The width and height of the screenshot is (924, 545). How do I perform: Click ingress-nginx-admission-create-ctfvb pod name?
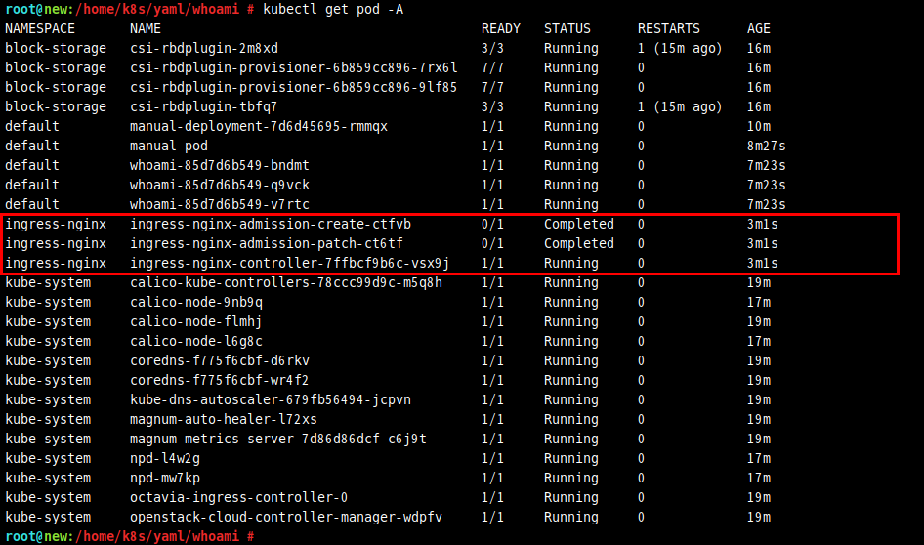tap(271, 224)
